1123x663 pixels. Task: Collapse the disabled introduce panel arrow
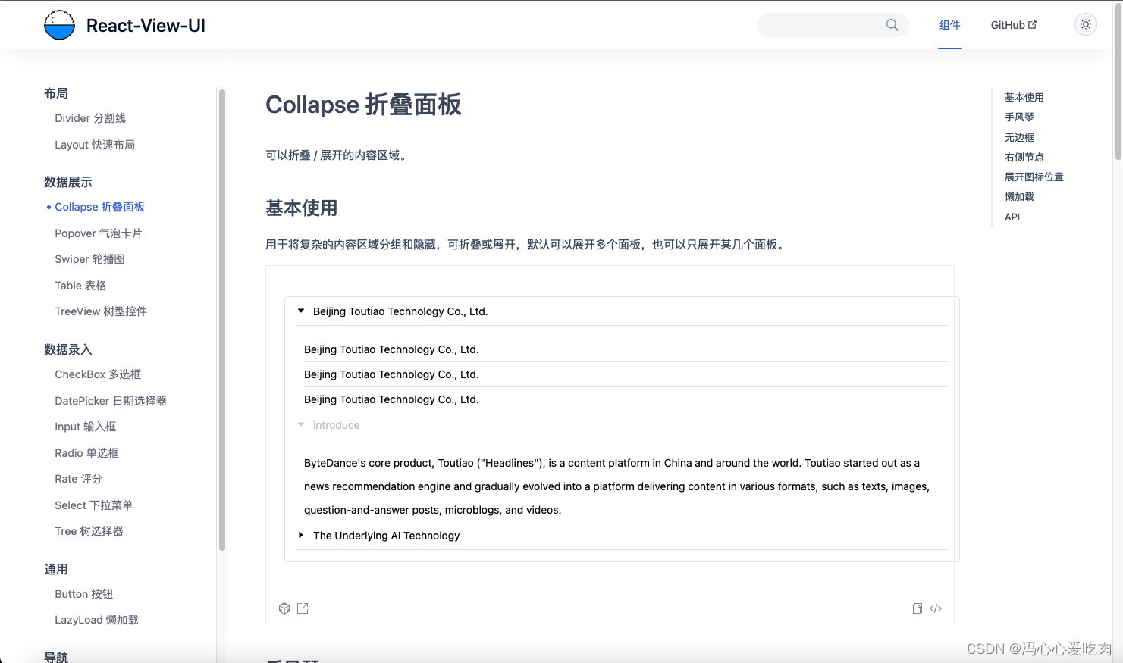point(301,424)
